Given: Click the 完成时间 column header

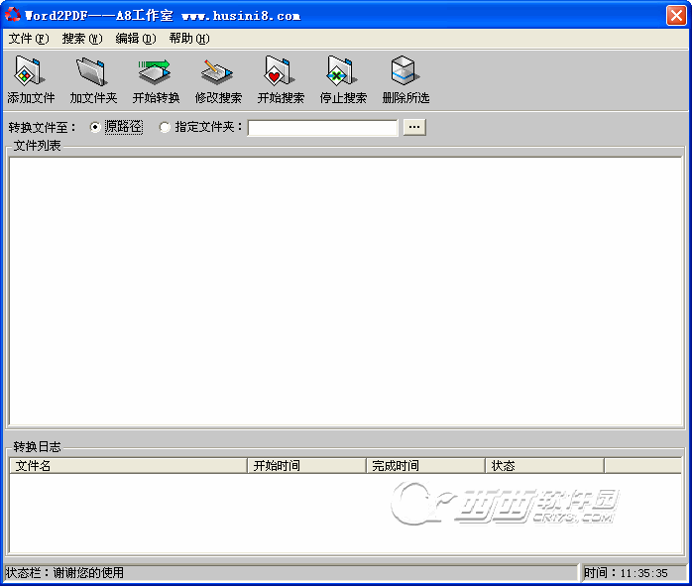Looking at the screenshot, I should pos(426,466).
